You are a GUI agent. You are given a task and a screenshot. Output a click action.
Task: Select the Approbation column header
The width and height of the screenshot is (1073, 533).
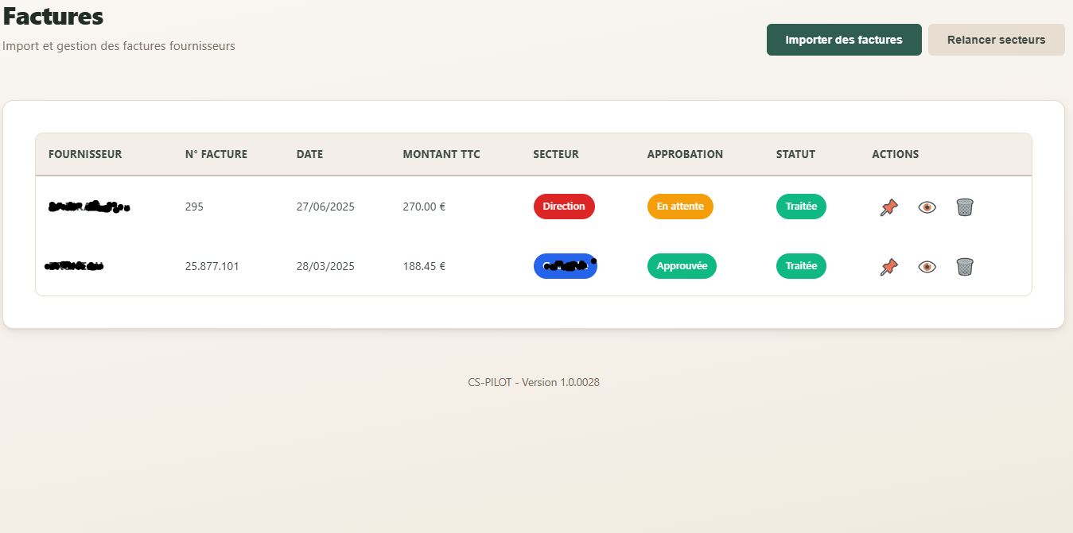(x=684, y=154)
